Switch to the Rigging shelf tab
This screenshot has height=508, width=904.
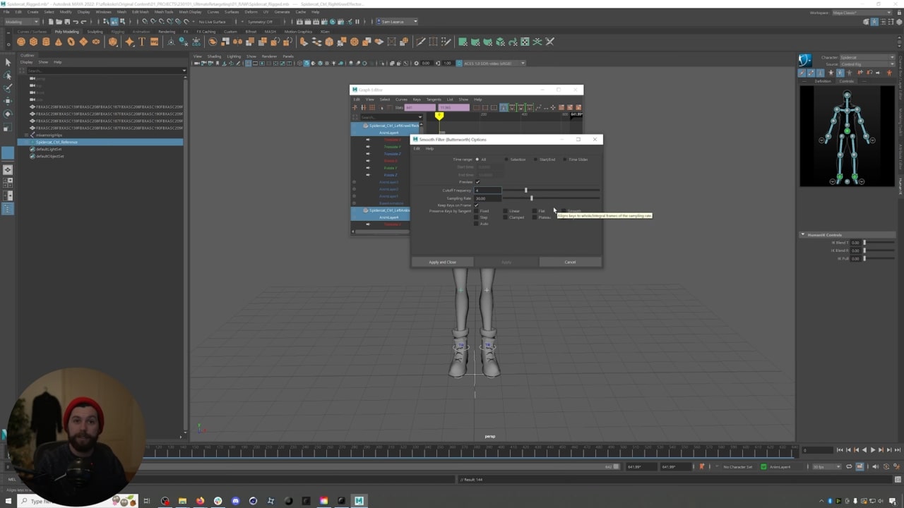pos(117,32)
